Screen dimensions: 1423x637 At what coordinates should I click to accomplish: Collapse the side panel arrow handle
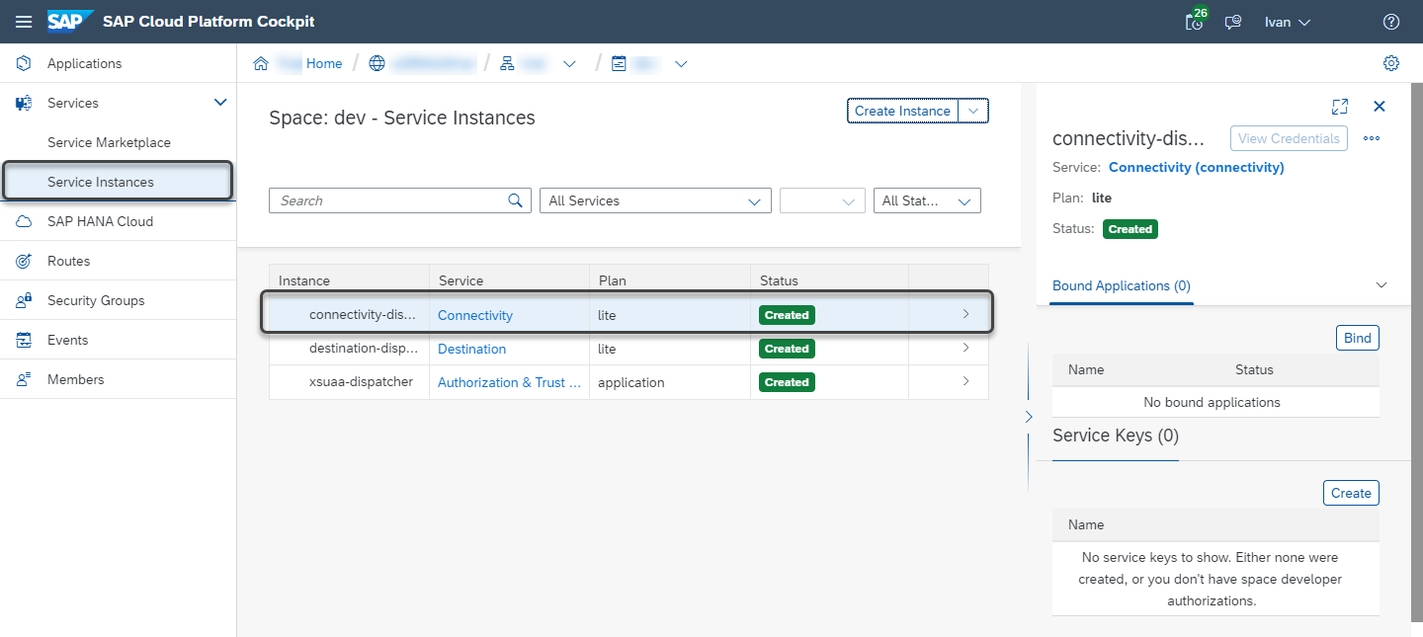pyautogui.click(x=1028, y=417)
